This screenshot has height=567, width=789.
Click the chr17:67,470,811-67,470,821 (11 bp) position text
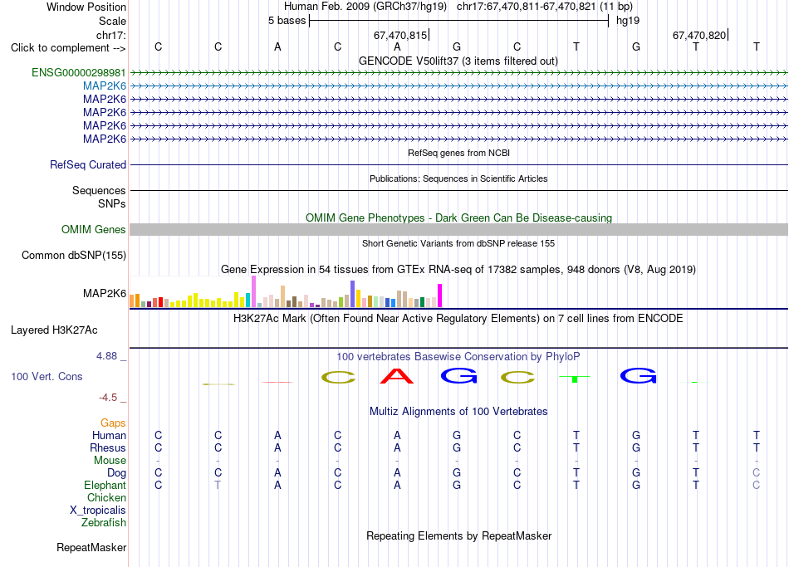(x=545, y=7)
